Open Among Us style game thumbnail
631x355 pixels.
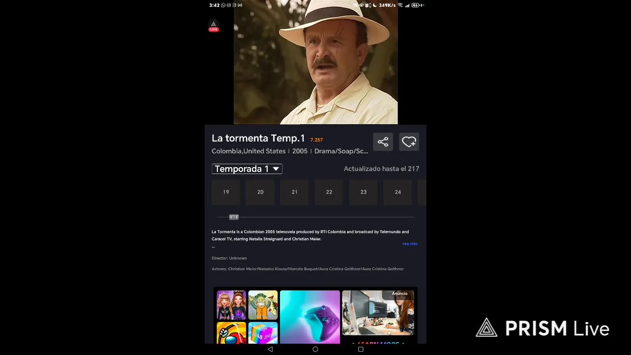point(231,333)
